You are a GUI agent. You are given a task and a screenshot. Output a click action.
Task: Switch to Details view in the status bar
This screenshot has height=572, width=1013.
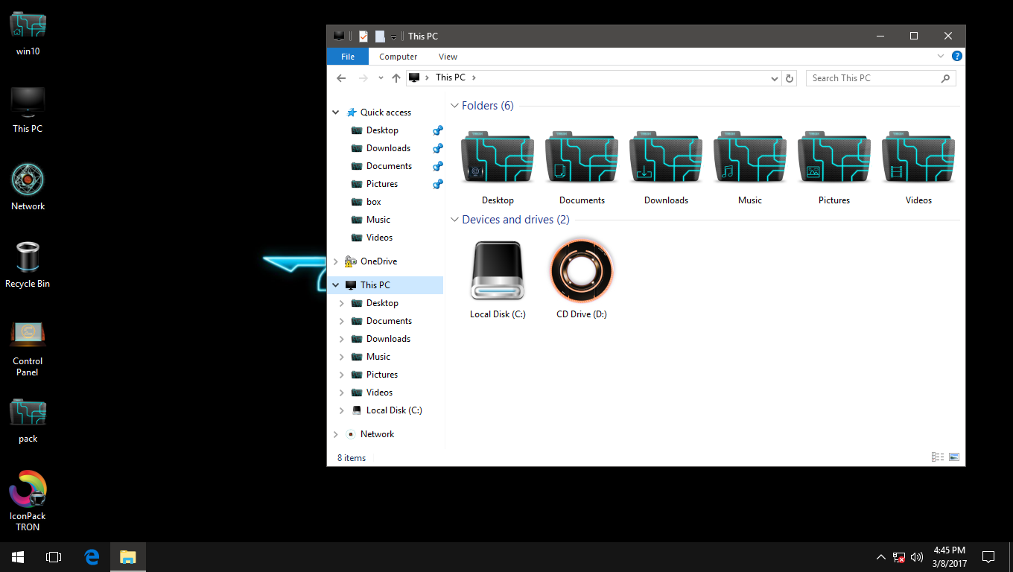(938, 457)
